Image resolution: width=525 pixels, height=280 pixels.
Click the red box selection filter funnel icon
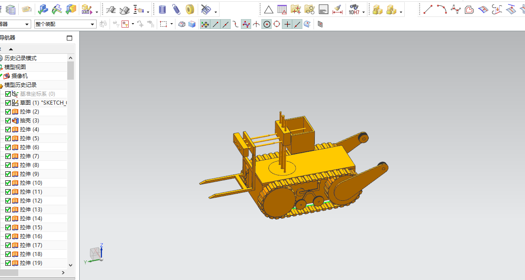pyautogui.click(x=125, y=24)
